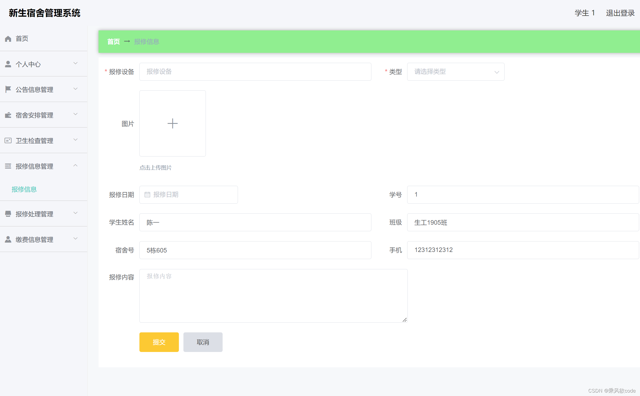Click the plus icon to upload image
The image size is (640, 396).
(172, 124)
